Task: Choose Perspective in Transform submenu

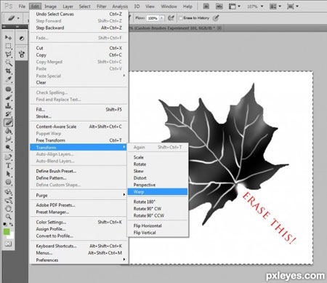Action: [158, 185]
